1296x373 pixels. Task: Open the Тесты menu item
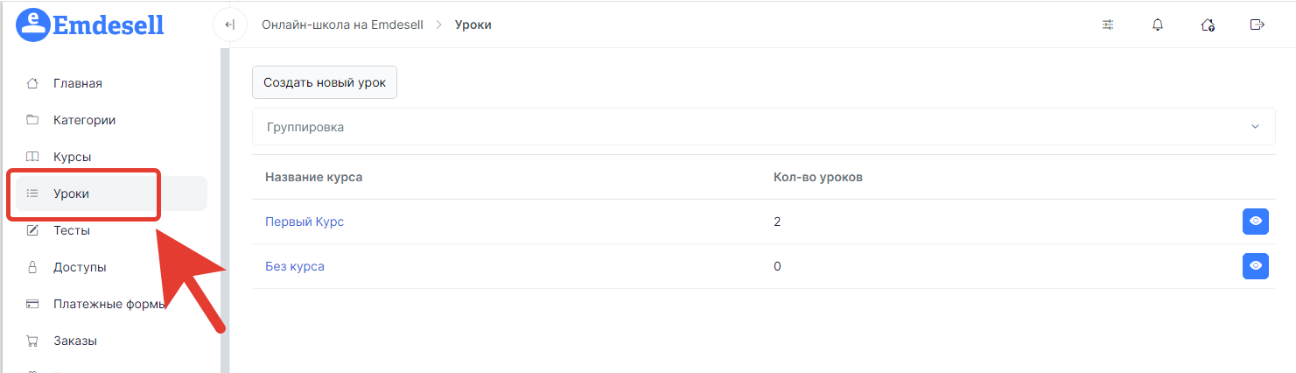(111, 230)
